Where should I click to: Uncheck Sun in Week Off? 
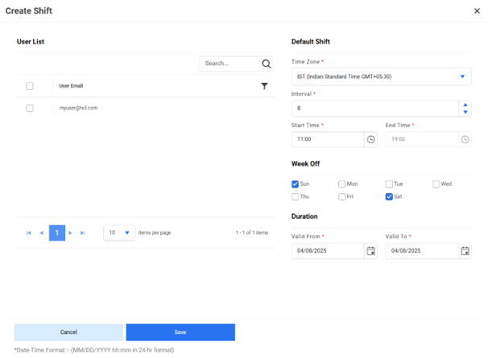(x=296, y=184)
